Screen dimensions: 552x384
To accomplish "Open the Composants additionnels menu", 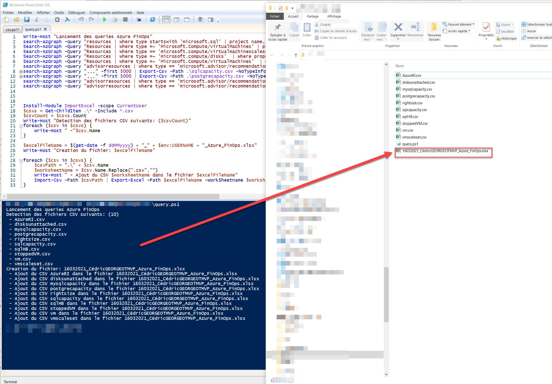I will point(111,13).
